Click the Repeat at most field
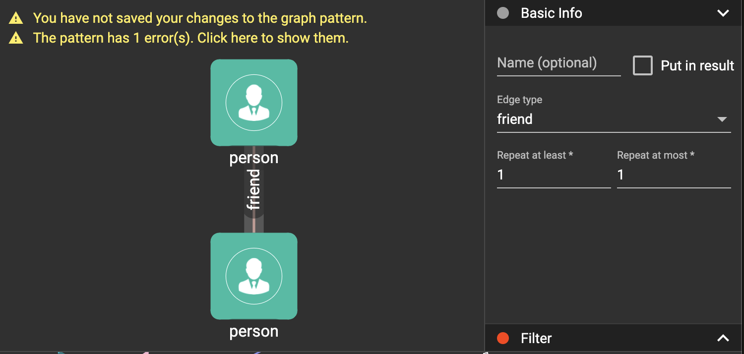The image size is (744, 354). tap(674, 175)
